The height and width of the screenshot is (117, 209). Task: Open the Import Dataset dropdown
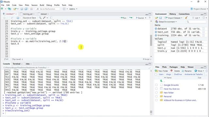(x=173, y=18)
